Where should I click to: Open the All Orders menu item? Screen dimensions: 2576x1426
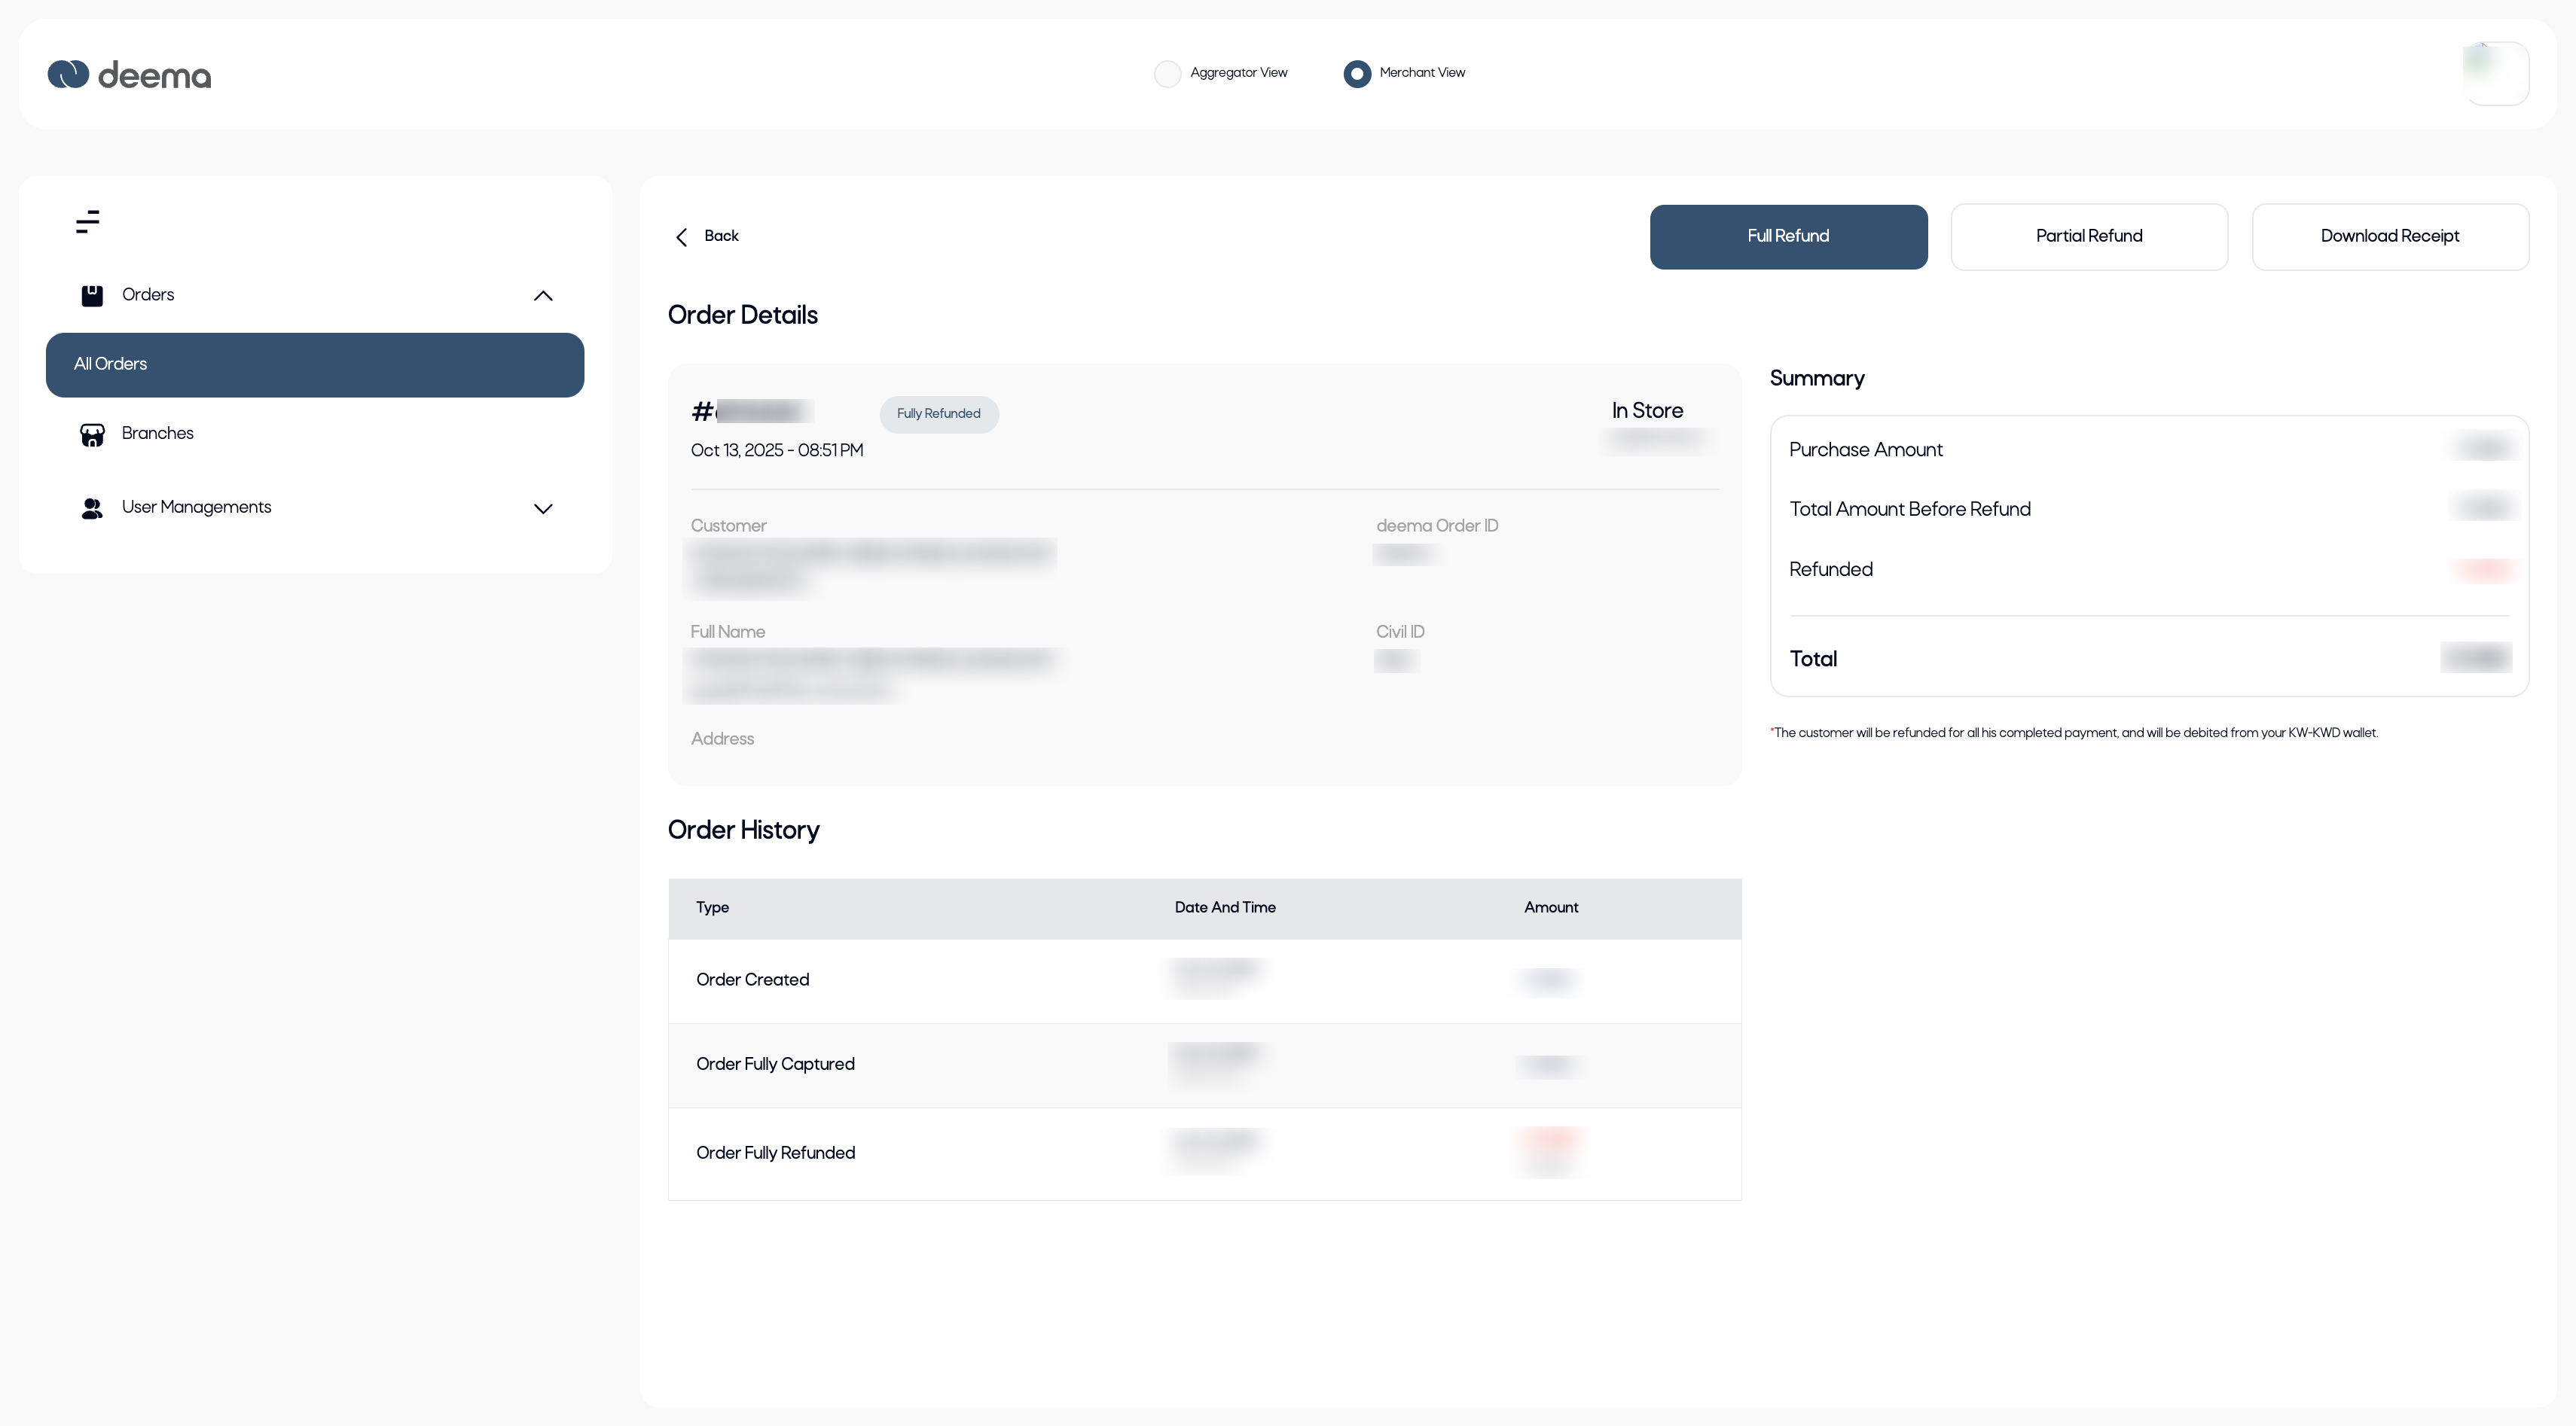[x=315, y=364]
